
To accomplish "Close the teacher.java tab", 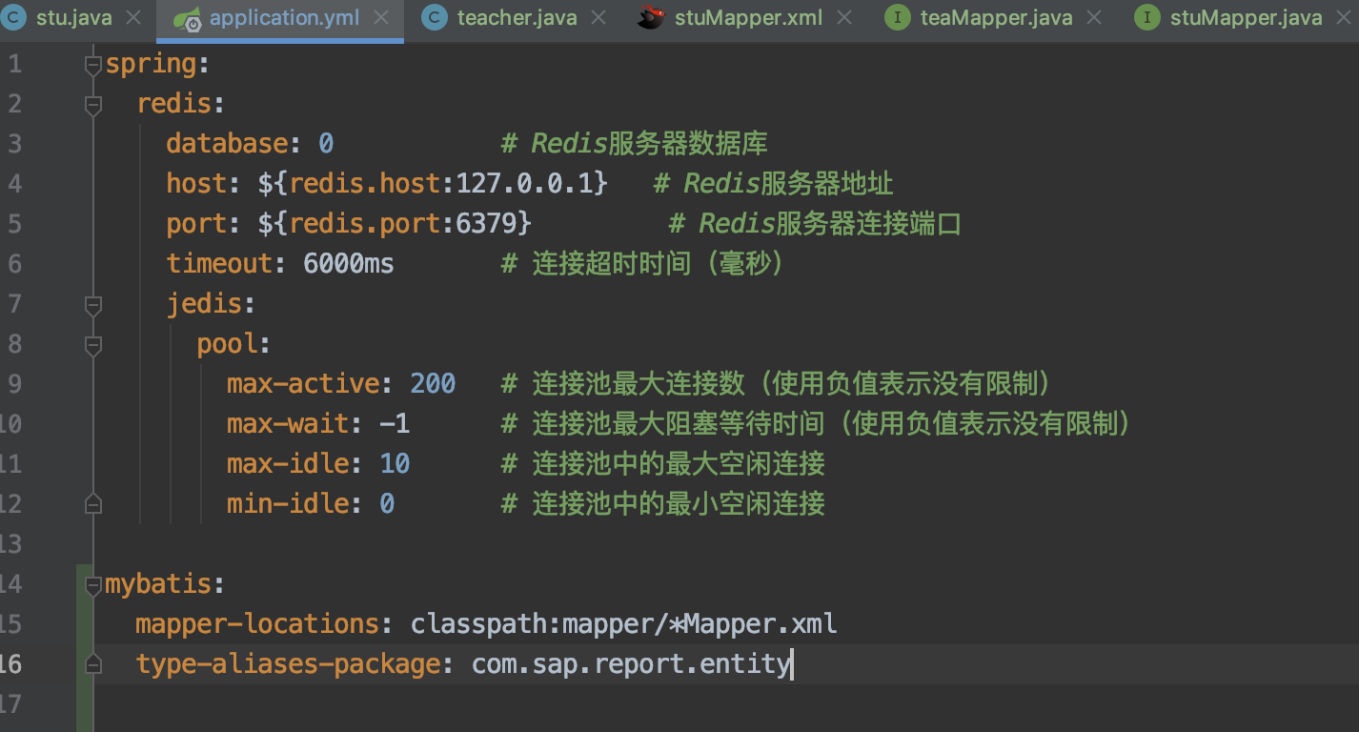I will (x=598, y=18).
